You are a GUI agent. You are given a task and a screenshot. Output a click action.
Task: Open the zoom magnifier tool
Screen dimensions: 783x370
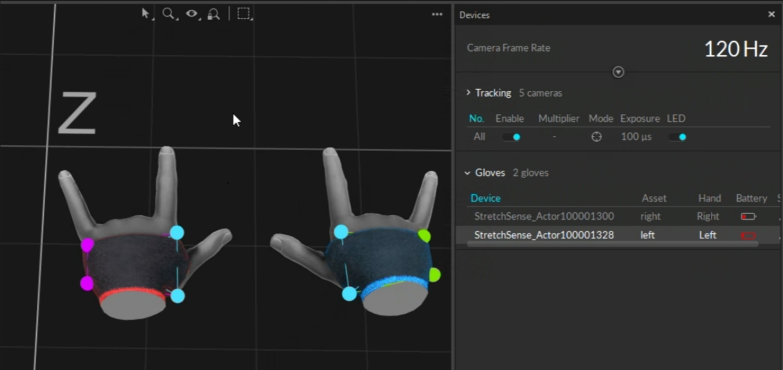coord(168,14)
